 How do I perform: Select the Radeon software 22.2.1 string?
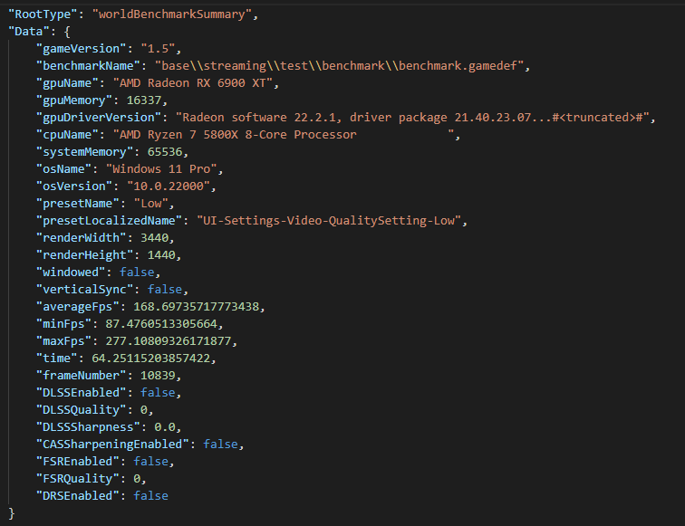point(412,118)
